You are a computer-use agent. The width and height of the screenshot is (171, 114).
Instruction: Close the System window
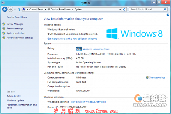pos(166,2)
